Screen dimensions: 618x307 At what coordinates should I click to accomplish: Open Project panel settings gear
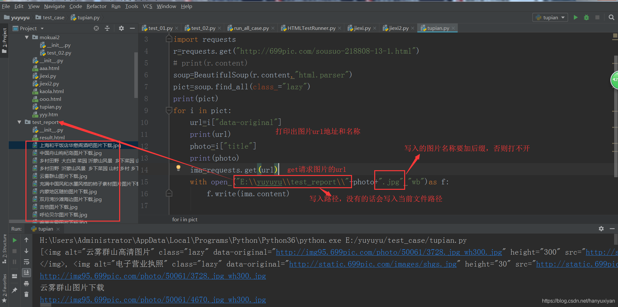(x=121, y=28)
